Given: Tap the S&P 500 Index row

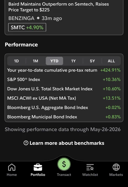Looking at the screenshot, I should 64,79.
